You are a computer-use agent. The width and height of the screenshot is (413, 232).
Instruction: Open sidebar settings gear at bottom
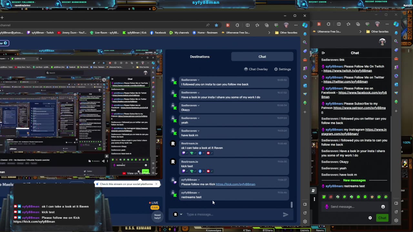click(305, 222)
